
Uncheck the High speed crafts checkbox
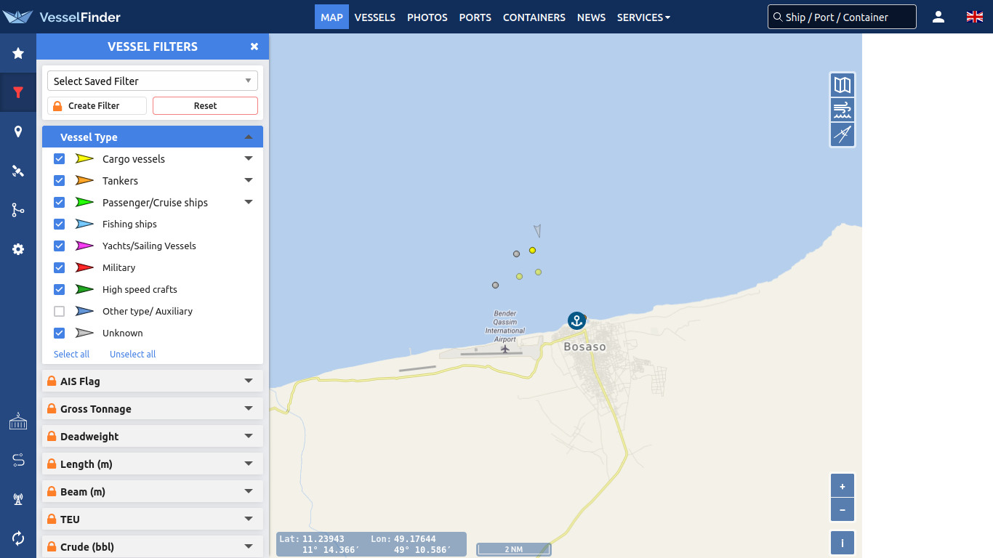click(60, 289)
